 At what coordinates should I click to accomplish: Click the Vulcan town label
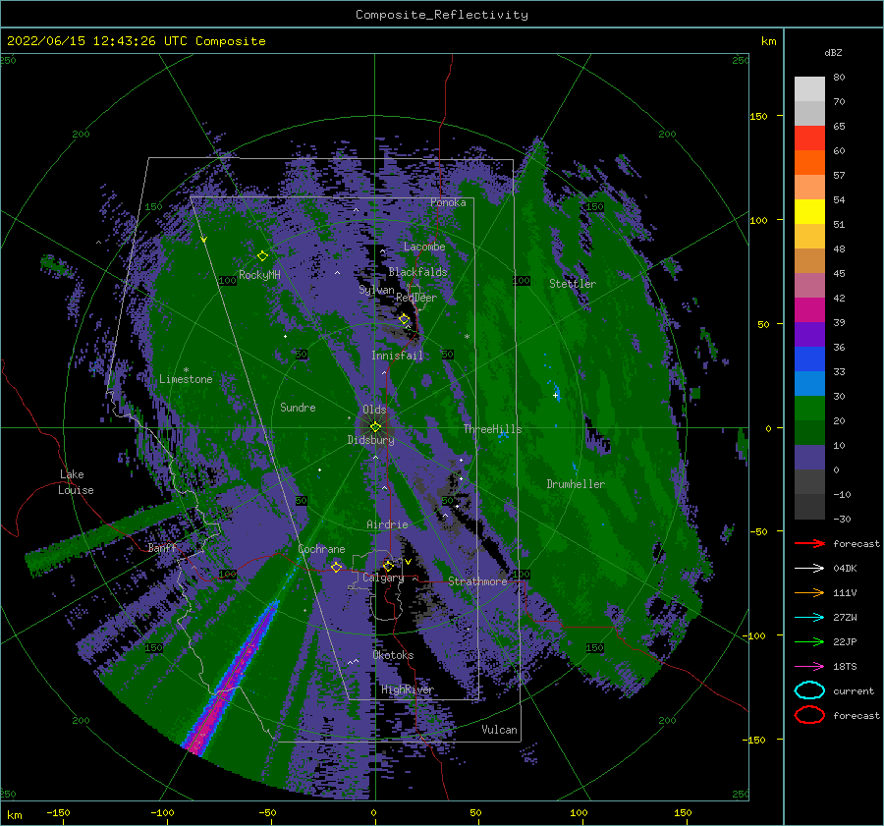tap(499, 730)
